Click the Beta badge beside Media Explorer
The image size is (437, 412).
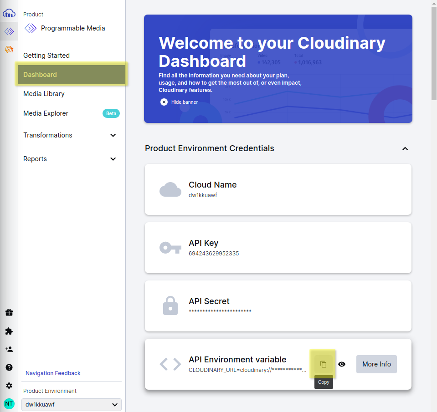(x=111, y=113)
